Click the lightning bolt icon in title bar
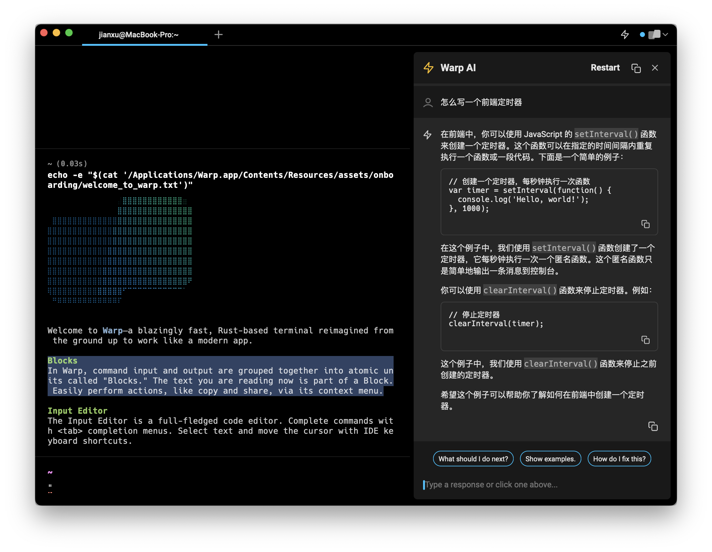The width and height of the screenshot is (712, 552). (x=625, y=34)
